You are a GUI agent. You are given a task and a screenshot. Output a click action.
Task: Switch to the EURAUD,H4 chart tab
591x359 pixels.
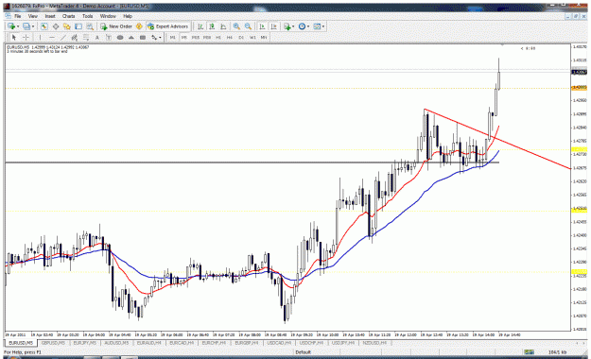[x=148, y=343]
